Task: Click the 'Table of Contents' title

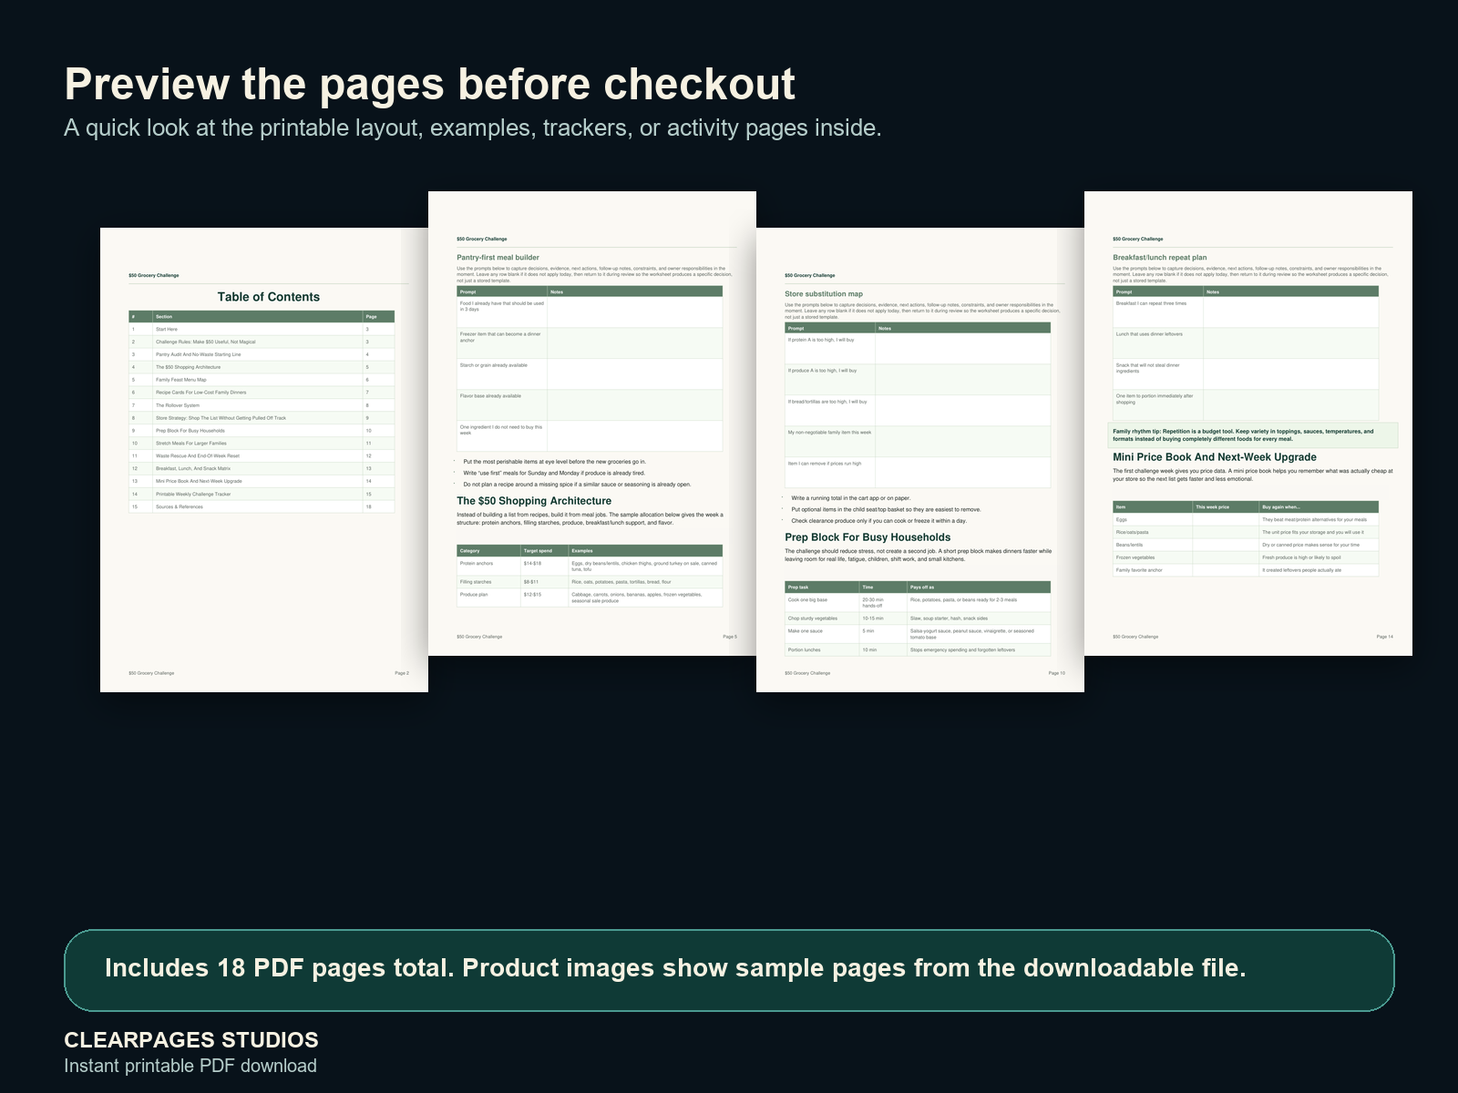Action: click(268, 297)
